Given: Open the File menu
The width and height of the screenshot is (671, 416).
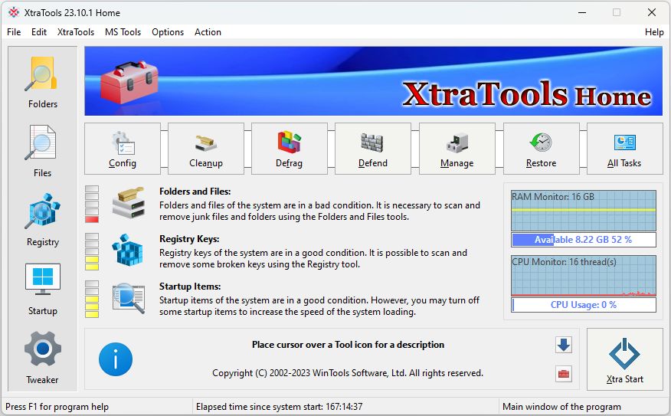Looking at the screenshot, I should pos(14,32).
